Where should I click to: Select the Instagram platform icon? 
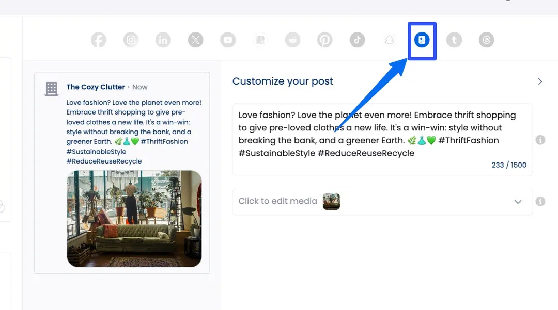tap(131, 40)
